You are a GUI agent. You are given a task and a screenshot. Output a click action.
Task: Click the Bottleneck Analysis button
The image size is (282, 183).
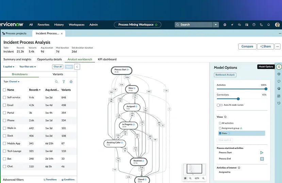tap(225, 75)
